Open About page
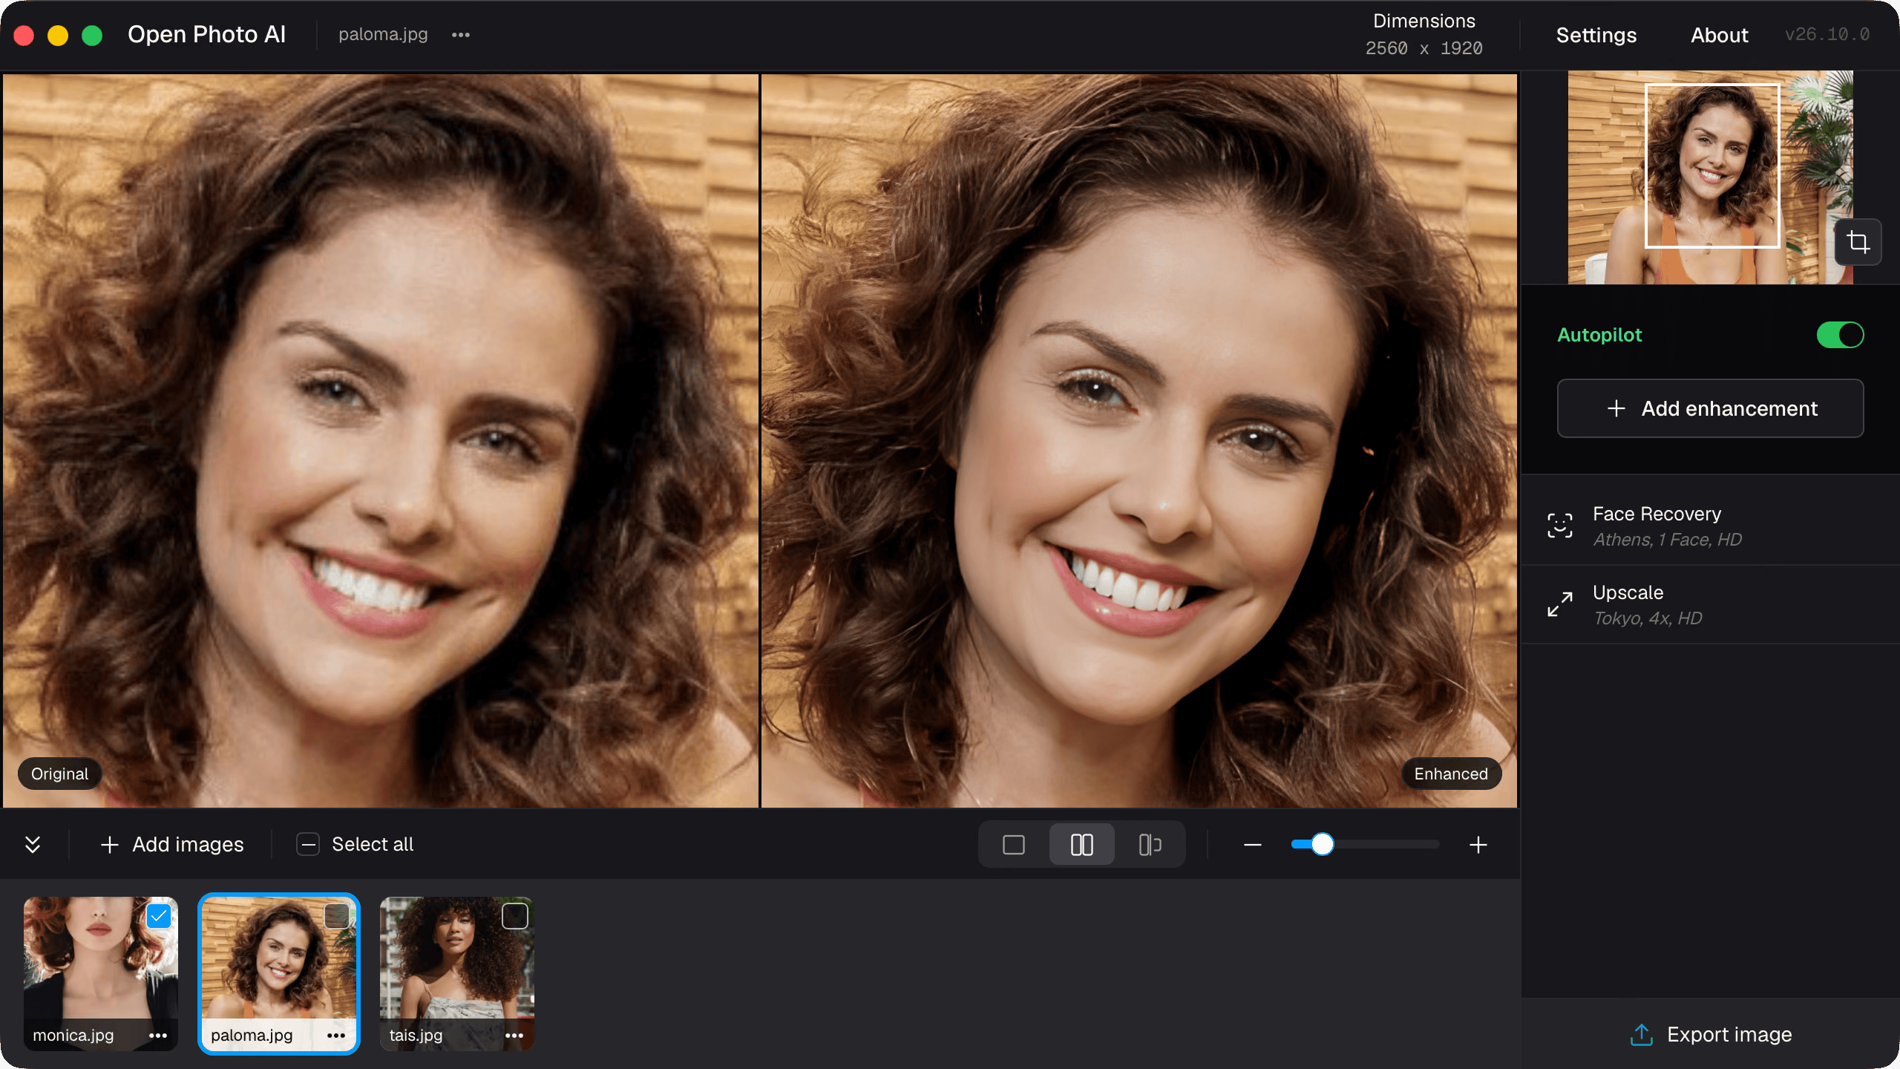 point(1719,35)
